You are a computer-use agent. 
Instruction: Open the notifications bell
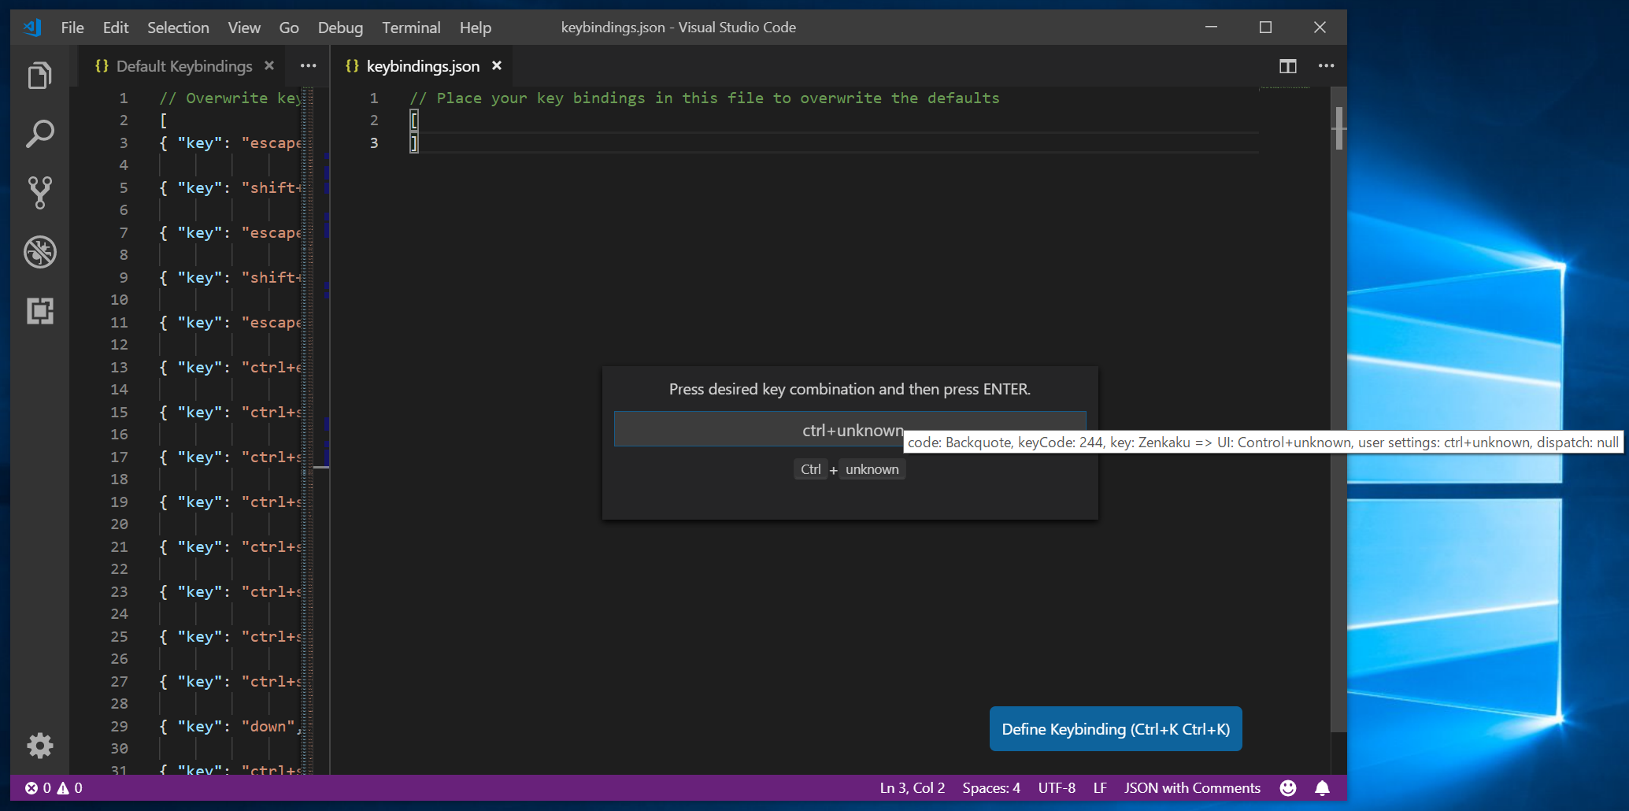(1322, 787)
